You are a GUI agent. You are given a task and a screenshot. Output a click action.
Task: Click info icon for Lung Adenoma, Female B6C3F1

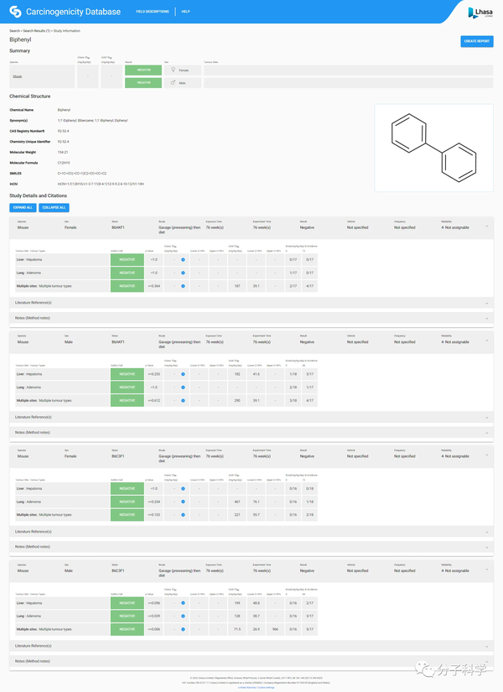(x=183, y=502)
